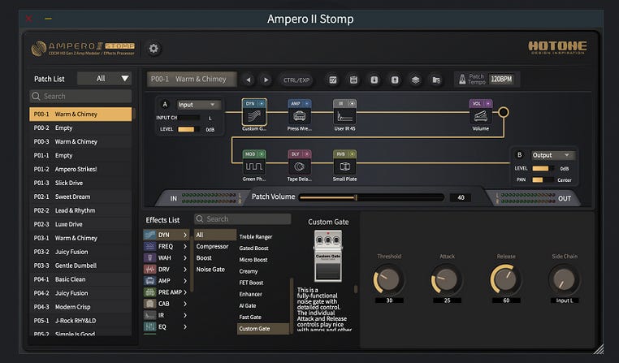Click the save patch floppy disk icon
This screenshot has width=619, height=363.
pos(353,80)
